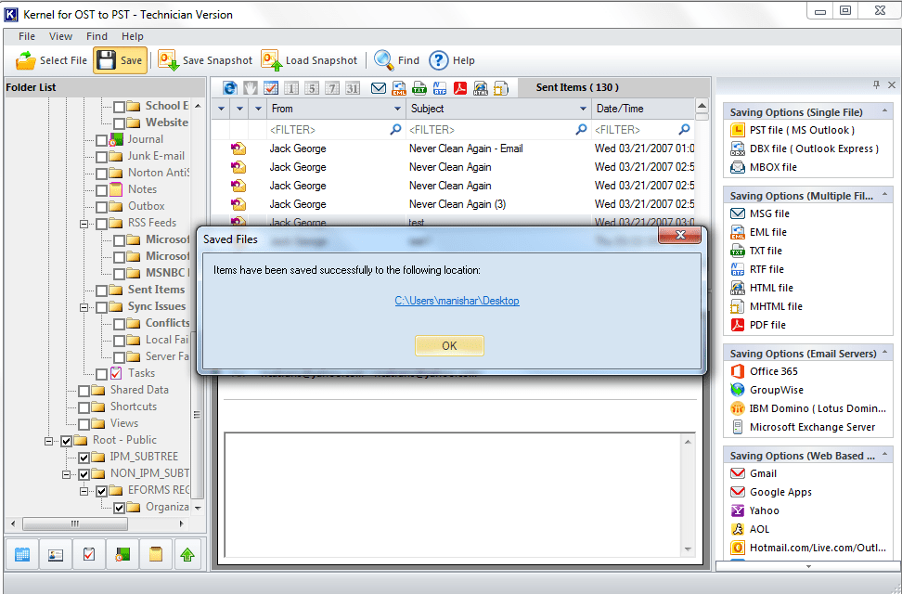Open the yellow notes view icon
This screenshot has width=902, height=594.
(x=155, y=554)
